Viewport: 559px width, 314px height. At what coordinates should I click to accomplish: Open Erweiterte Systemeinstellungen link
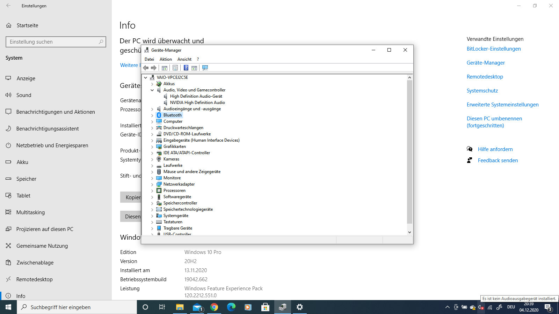(x=503, y=105)
